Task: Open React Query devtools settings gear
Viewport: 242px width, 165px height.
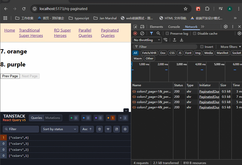Action: pyautogui.click(x=125, y=129)
